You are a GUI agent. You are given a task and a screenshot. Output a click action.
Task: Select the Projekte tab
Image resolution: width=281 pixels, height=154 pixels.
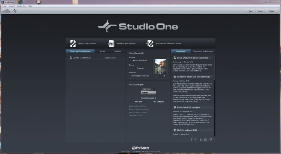click(118, 51)
